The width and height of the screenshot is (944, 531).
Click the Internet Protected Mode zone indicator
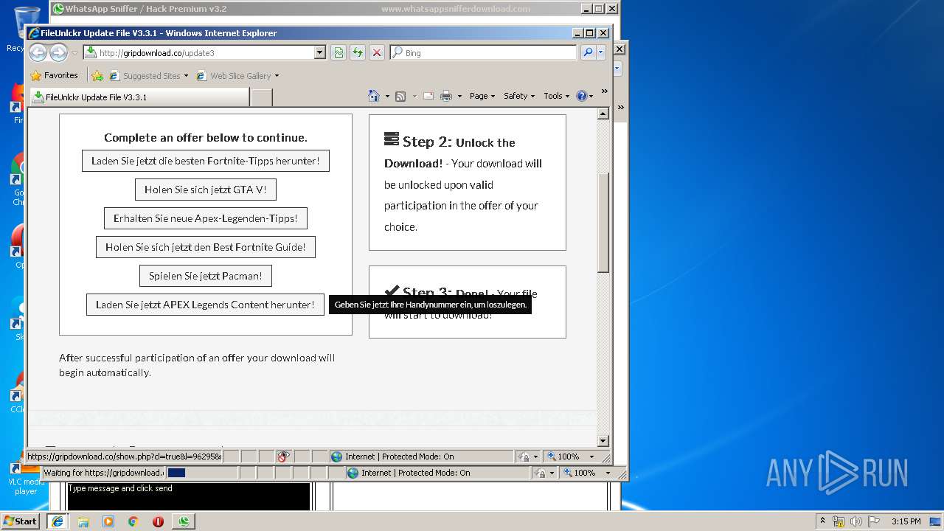click(421, 457)
